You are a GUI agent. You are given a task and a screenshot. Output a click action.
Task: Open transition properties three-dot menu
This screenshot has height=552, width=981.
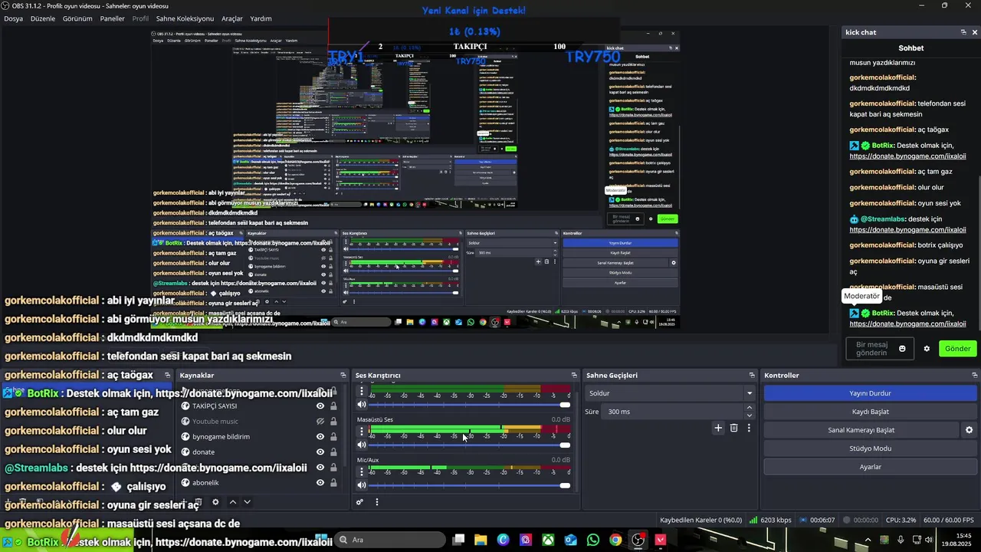click(749, 428)
